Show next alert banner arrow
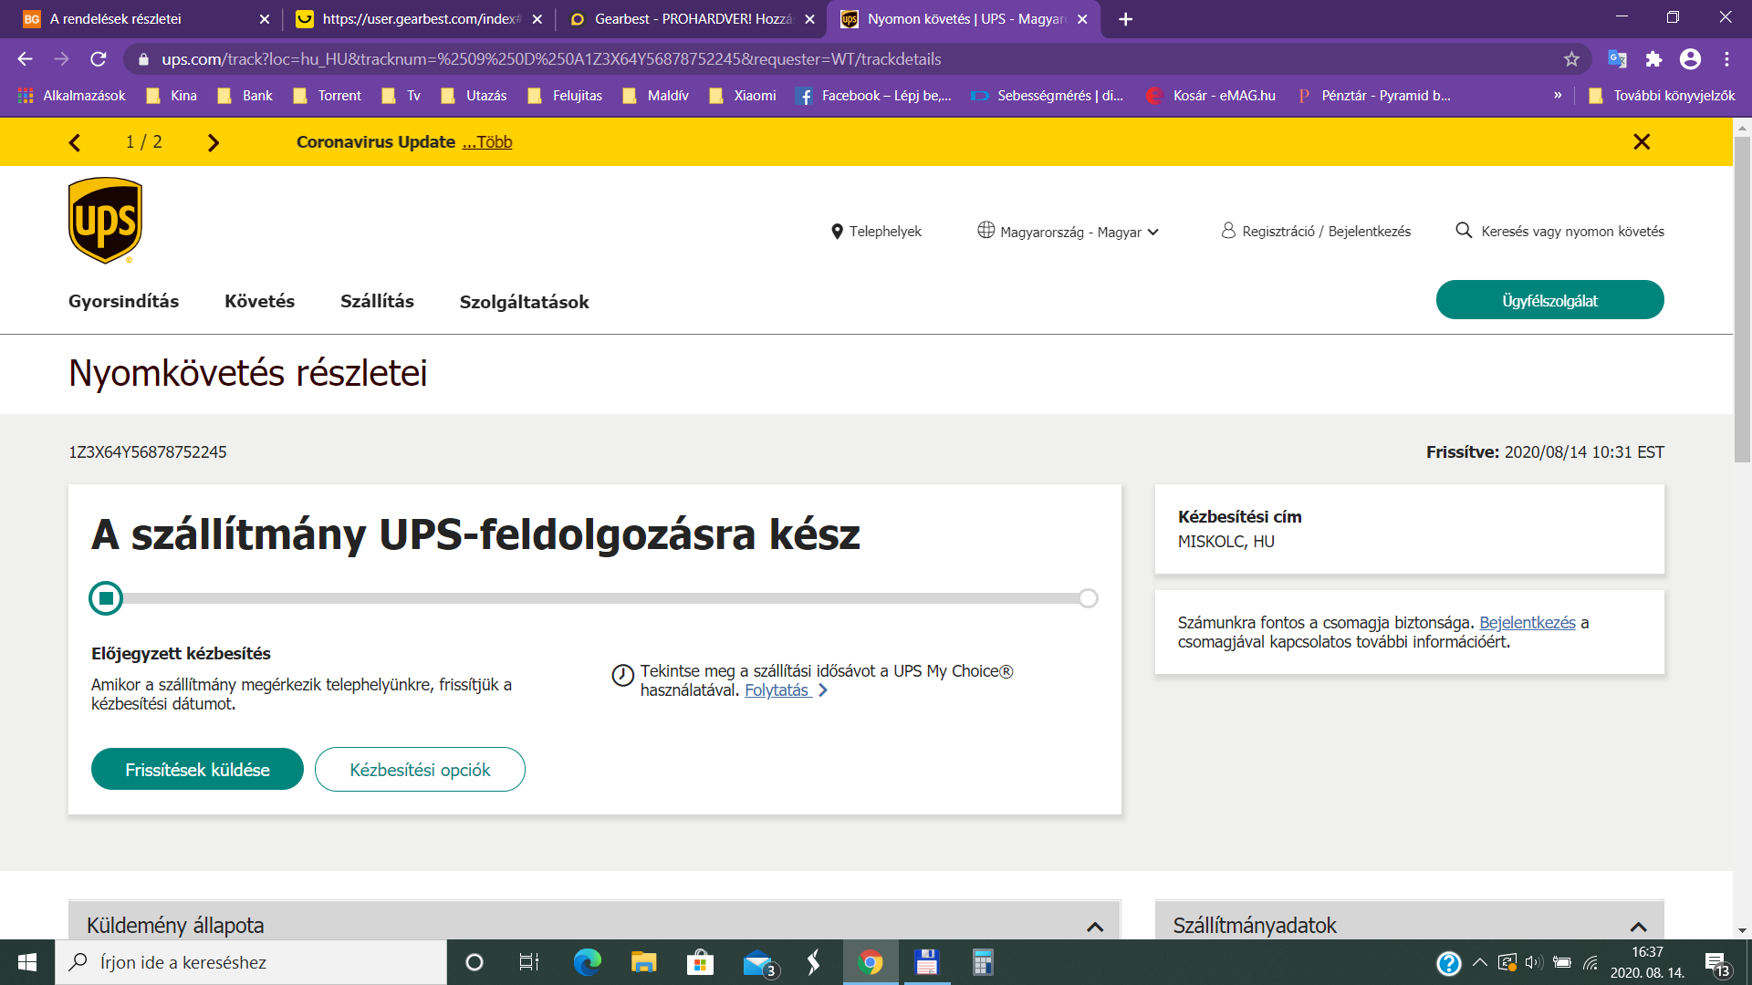Viewport: 1752px width, 985px height. coord(214,142)
